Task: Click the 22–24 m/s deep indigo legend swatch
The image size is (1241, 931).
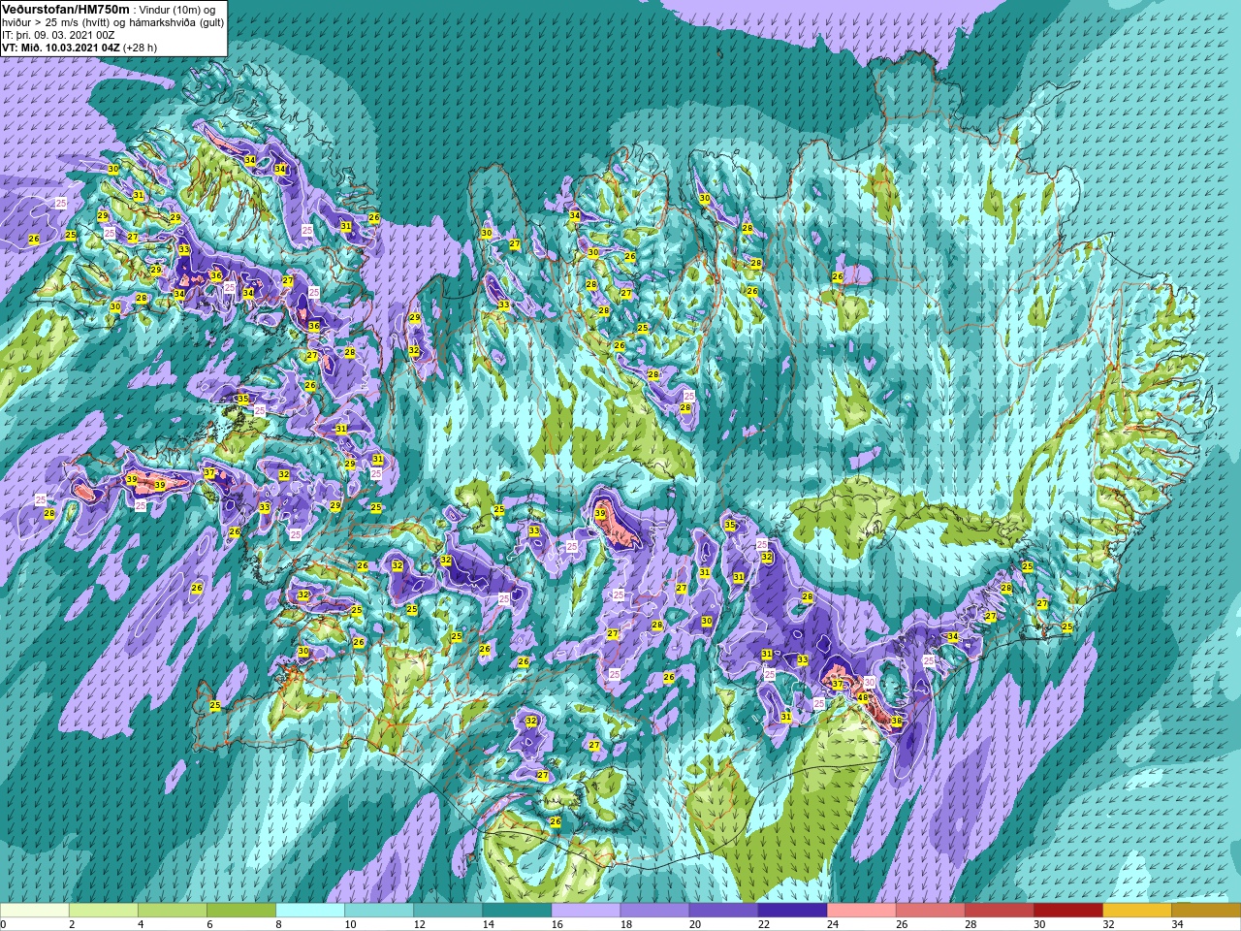Action: point(792,911)
